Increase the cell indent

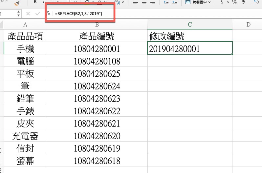(x=175, y=2)
